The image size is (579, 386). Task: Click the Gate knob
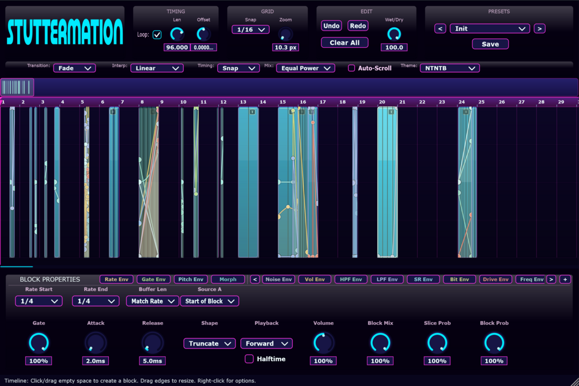click(39, 342)
